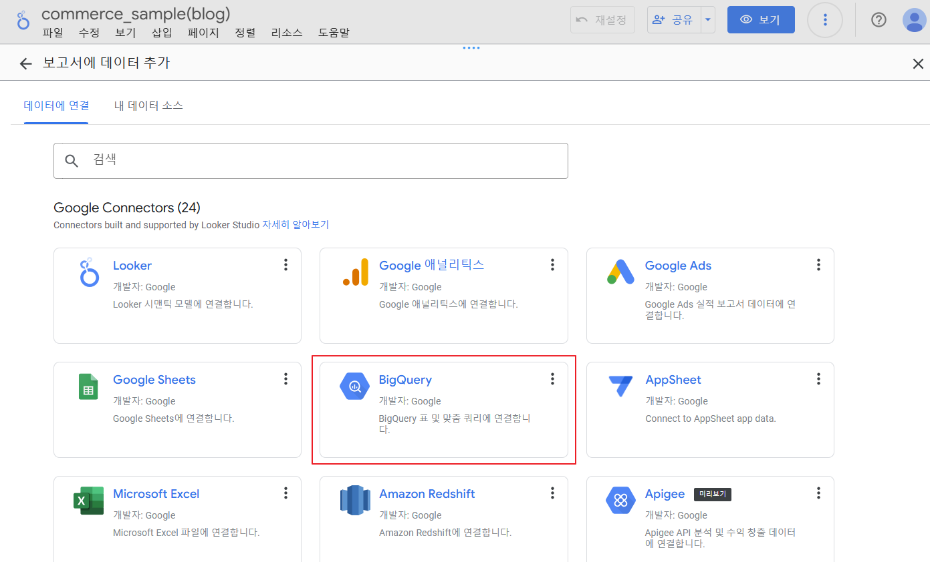Click the AppSheet title
Viewport: 930px width, 562px height.
click(x=673, y=380)
